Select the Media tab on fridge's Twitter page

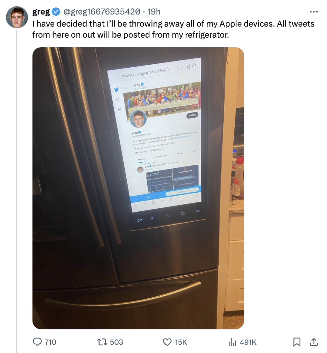(180, 153)
